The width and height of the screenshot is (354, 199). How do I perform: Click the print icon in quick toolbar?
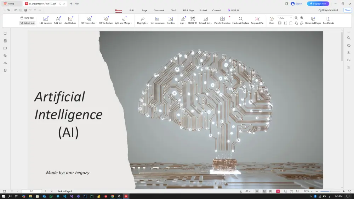pos(25,10)
